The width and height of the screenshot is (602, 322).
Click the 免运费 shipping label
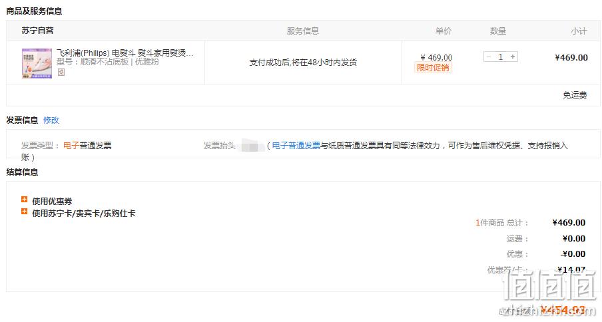tap(575, 95)
